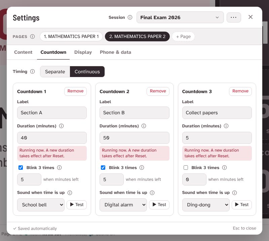
Task: Open the Final Exam 2026 session dropdown
Action: tap(180, 17)
